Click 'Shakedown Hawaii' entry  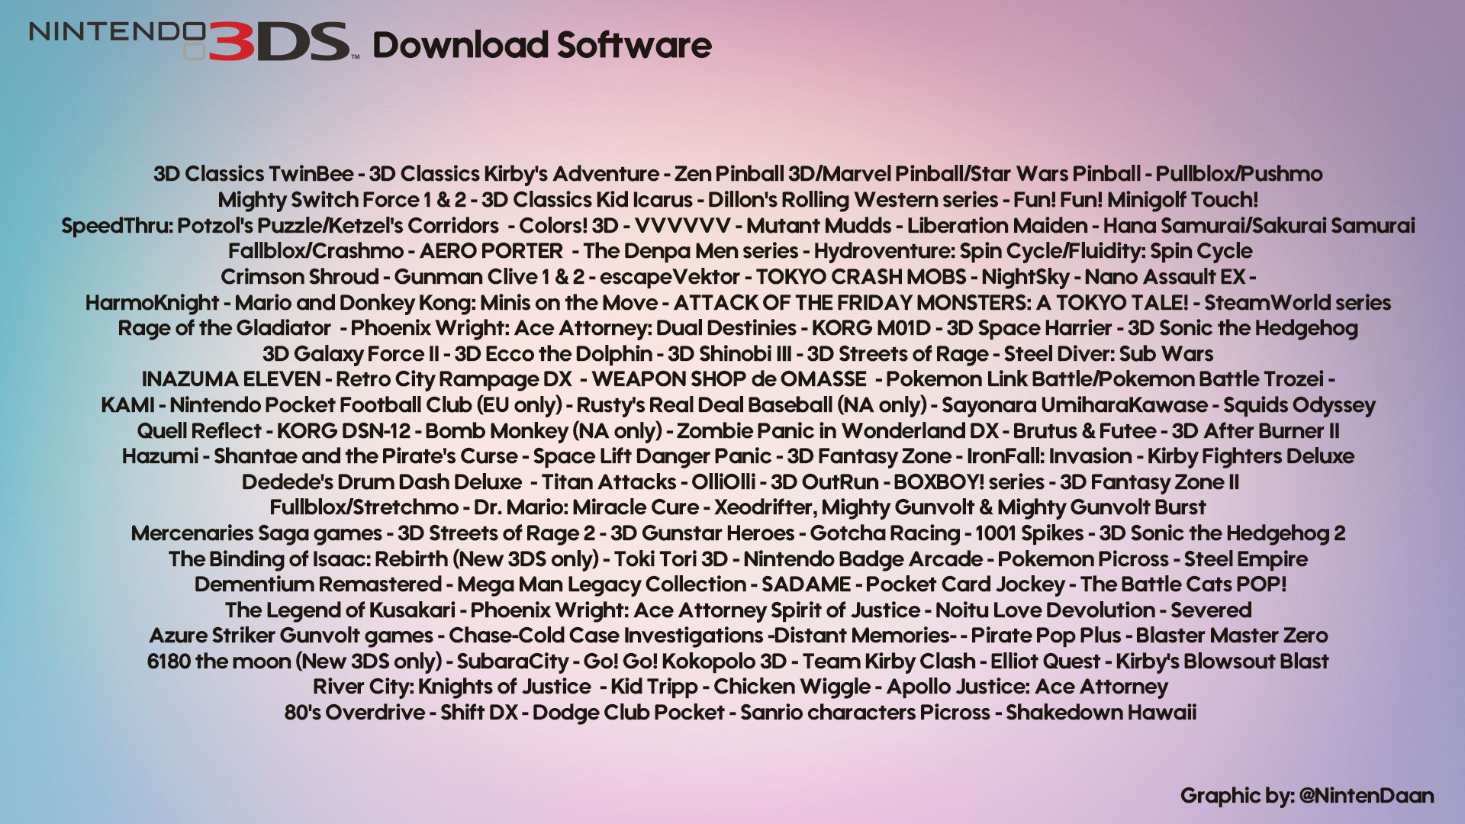point(1101,713)
